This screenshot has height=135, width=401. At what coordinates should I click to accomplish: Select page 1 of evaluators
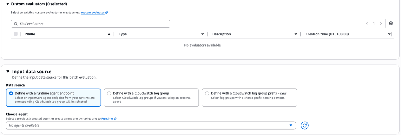374,24
